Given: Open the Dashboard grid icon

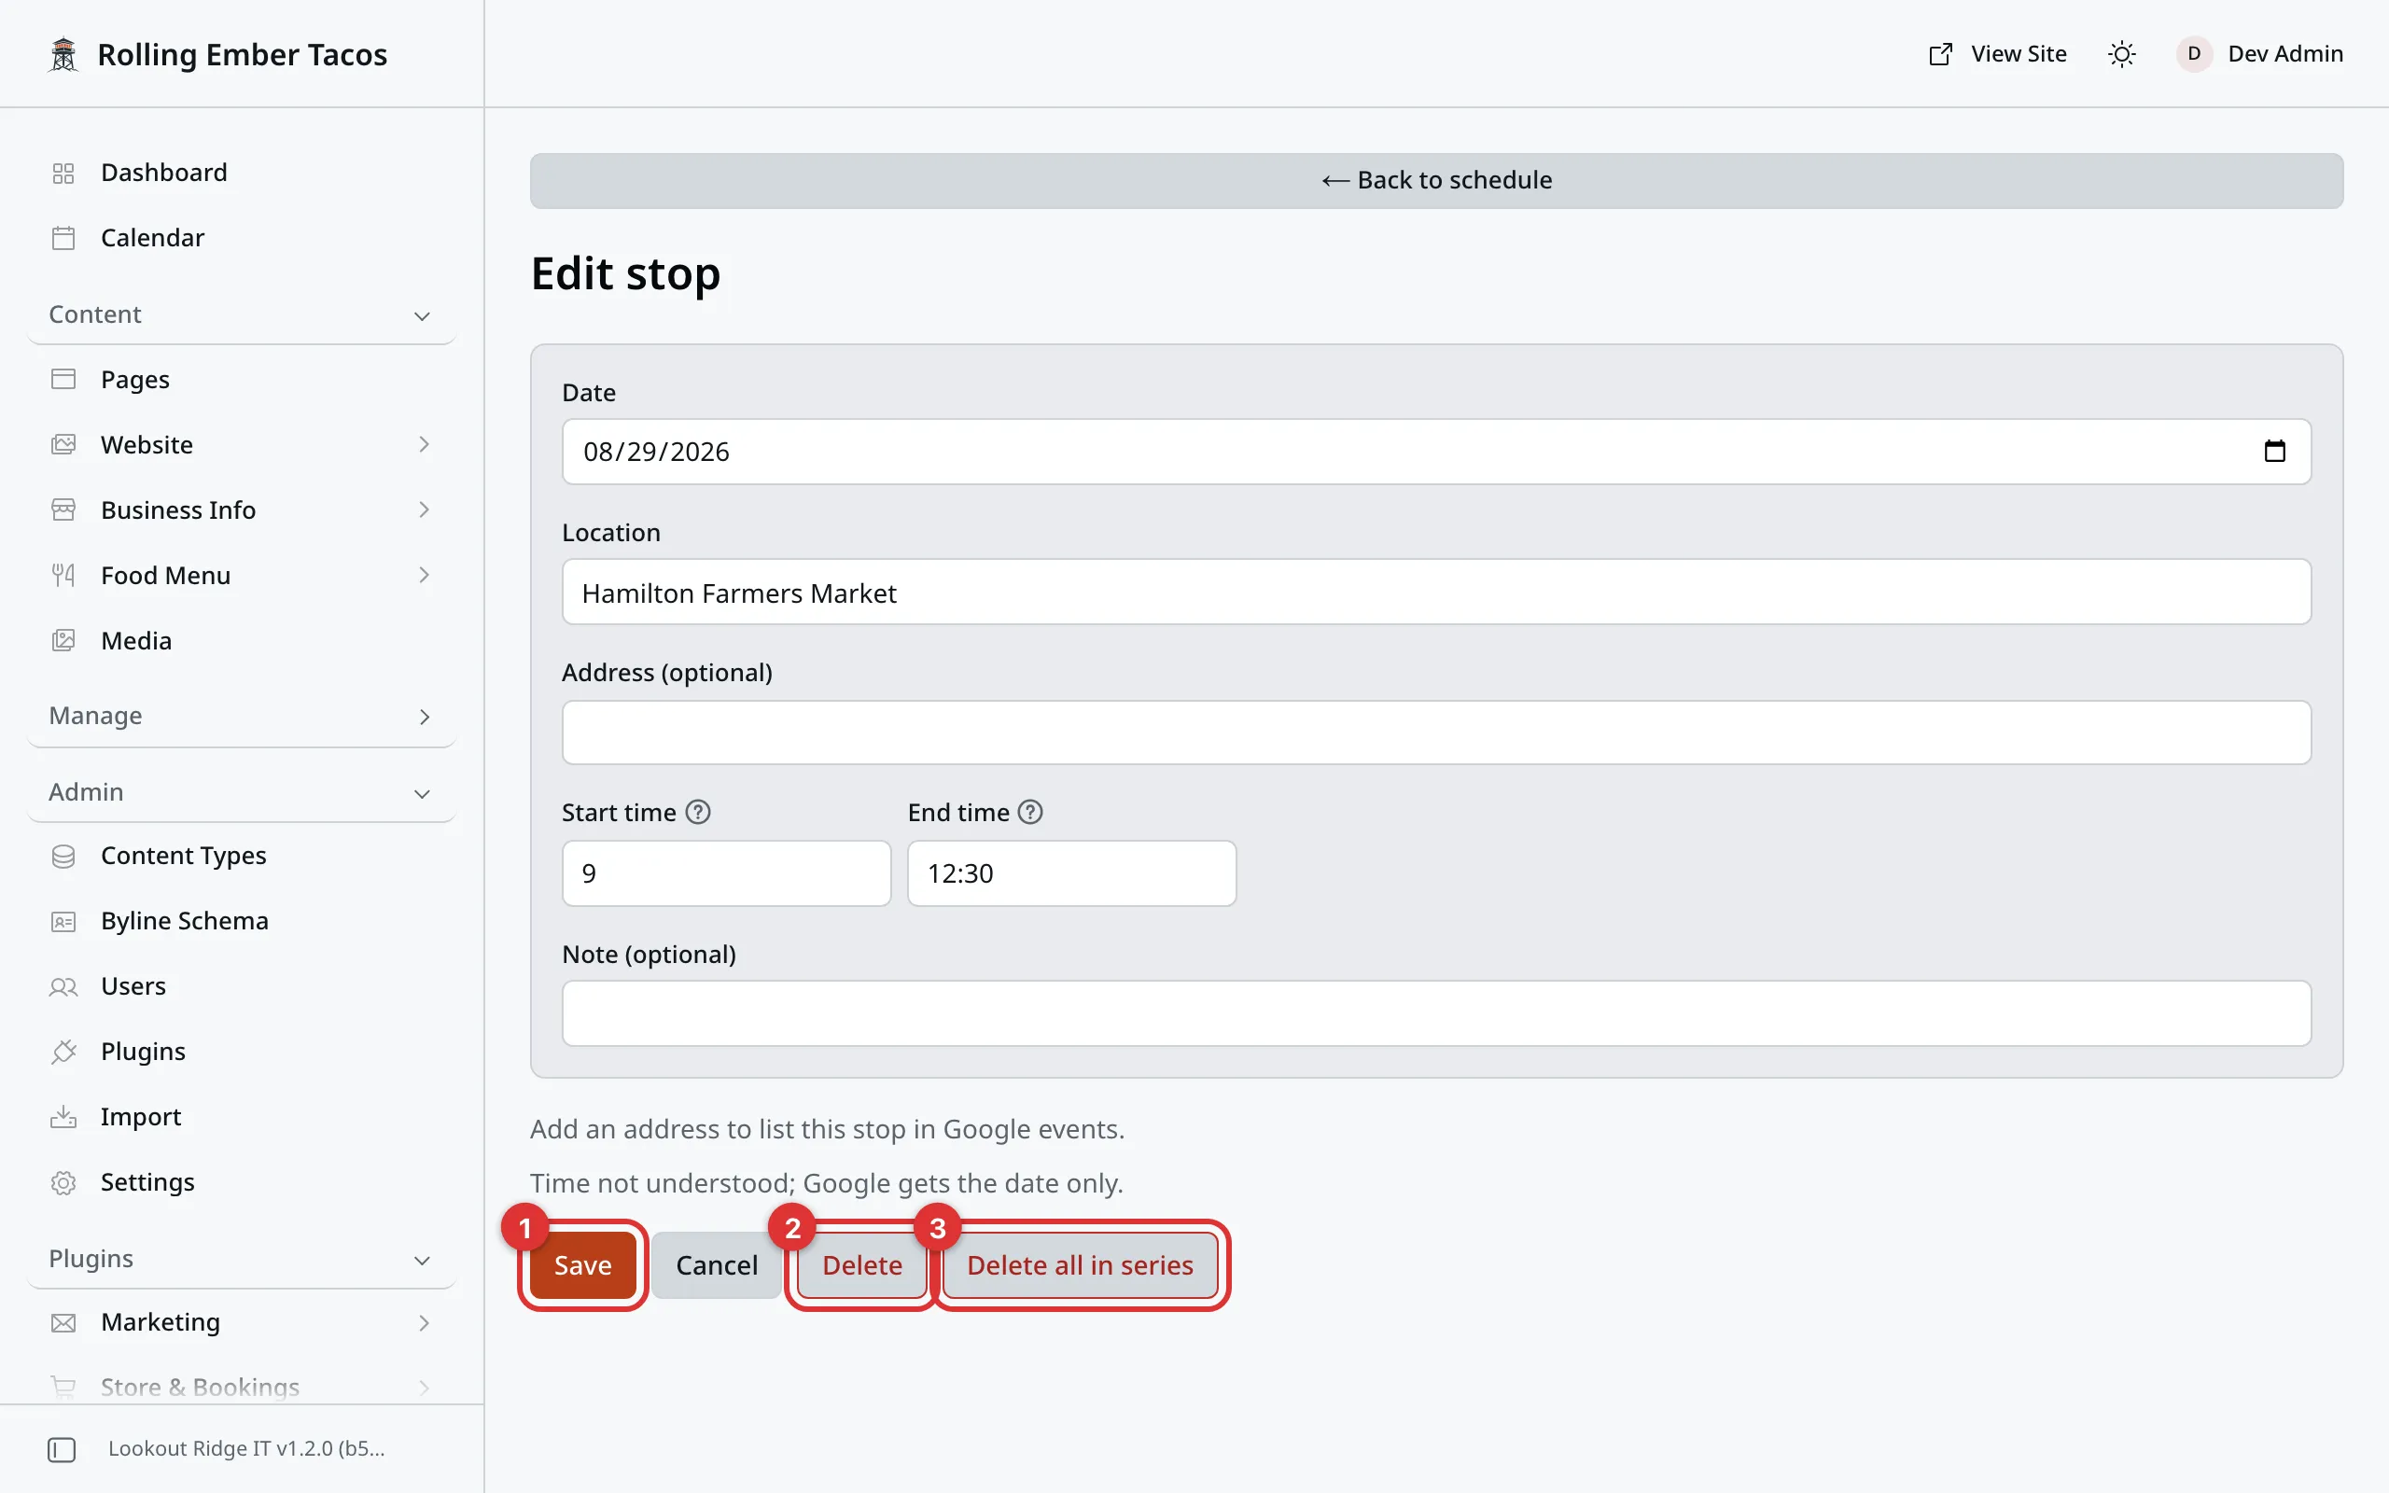Looking at the screenshot, I should coord(63,173).
